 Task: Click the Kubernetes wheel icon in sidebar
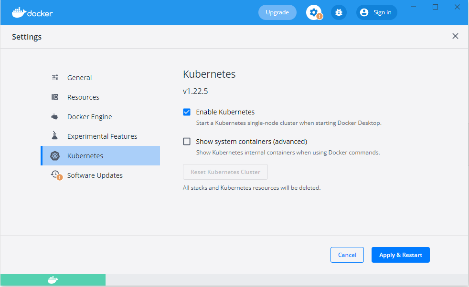(55, 155)
